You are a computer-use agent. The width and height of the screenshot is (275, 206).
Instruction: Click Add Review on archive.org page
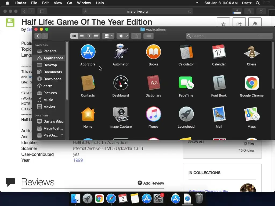(x=151, y=183)
